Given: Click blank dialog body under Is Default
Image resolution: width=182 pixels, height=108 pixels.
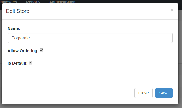Looking at the screenshot, I should [x=90, y=74].
